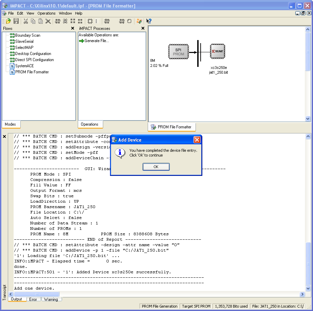This screenshot has height=311, width=313.
Task: Click the What's This help cursor icon
Action: (x=149, y=21)
